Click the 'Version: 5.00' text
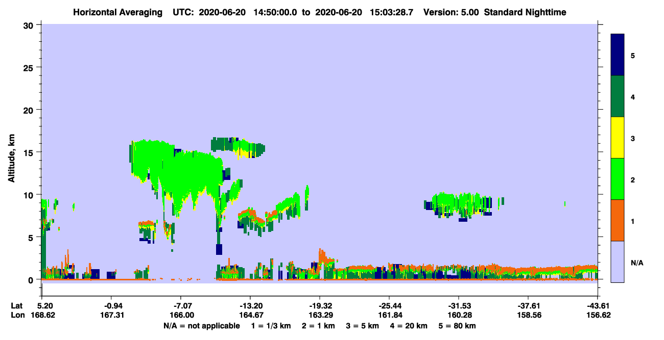 (x=450, y=12)
